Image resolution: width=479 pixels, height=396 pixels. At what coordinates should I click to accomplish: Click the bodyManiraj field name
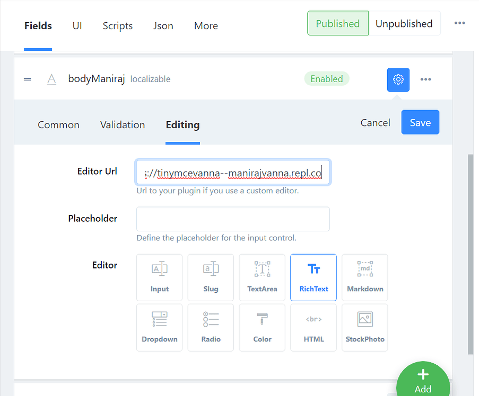coord(97,79)
